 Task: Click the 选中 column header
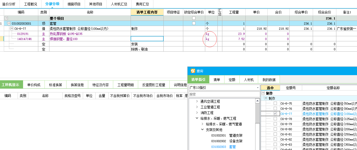click(270, 88)
